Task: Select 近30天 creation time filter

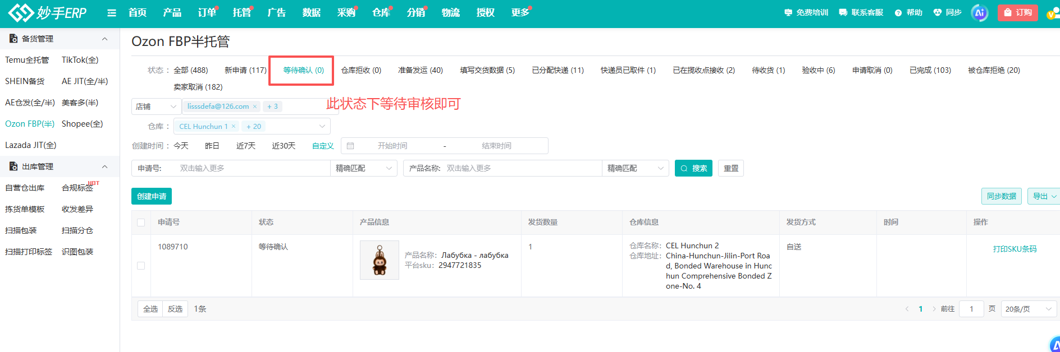Action: (284, 146)
